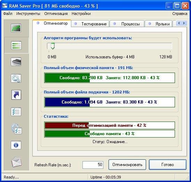The image size is (191, 182).
Task: Click the 'Uptime - 00:05:39' status entry
Action: tap(106, 177)
